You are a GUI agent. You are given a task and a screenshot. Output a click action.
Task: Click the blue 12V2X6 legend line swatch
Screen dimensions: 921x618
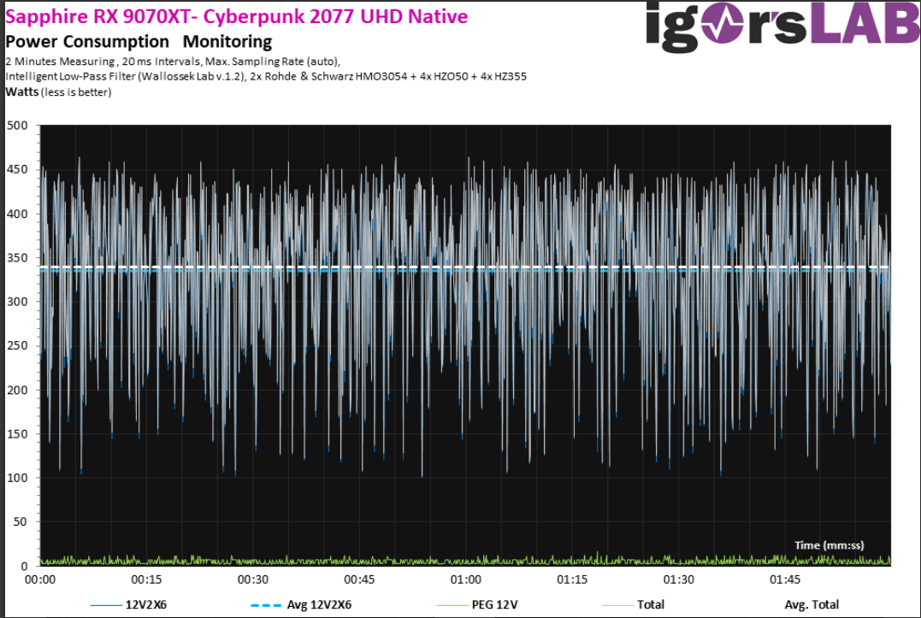point(106,605)
